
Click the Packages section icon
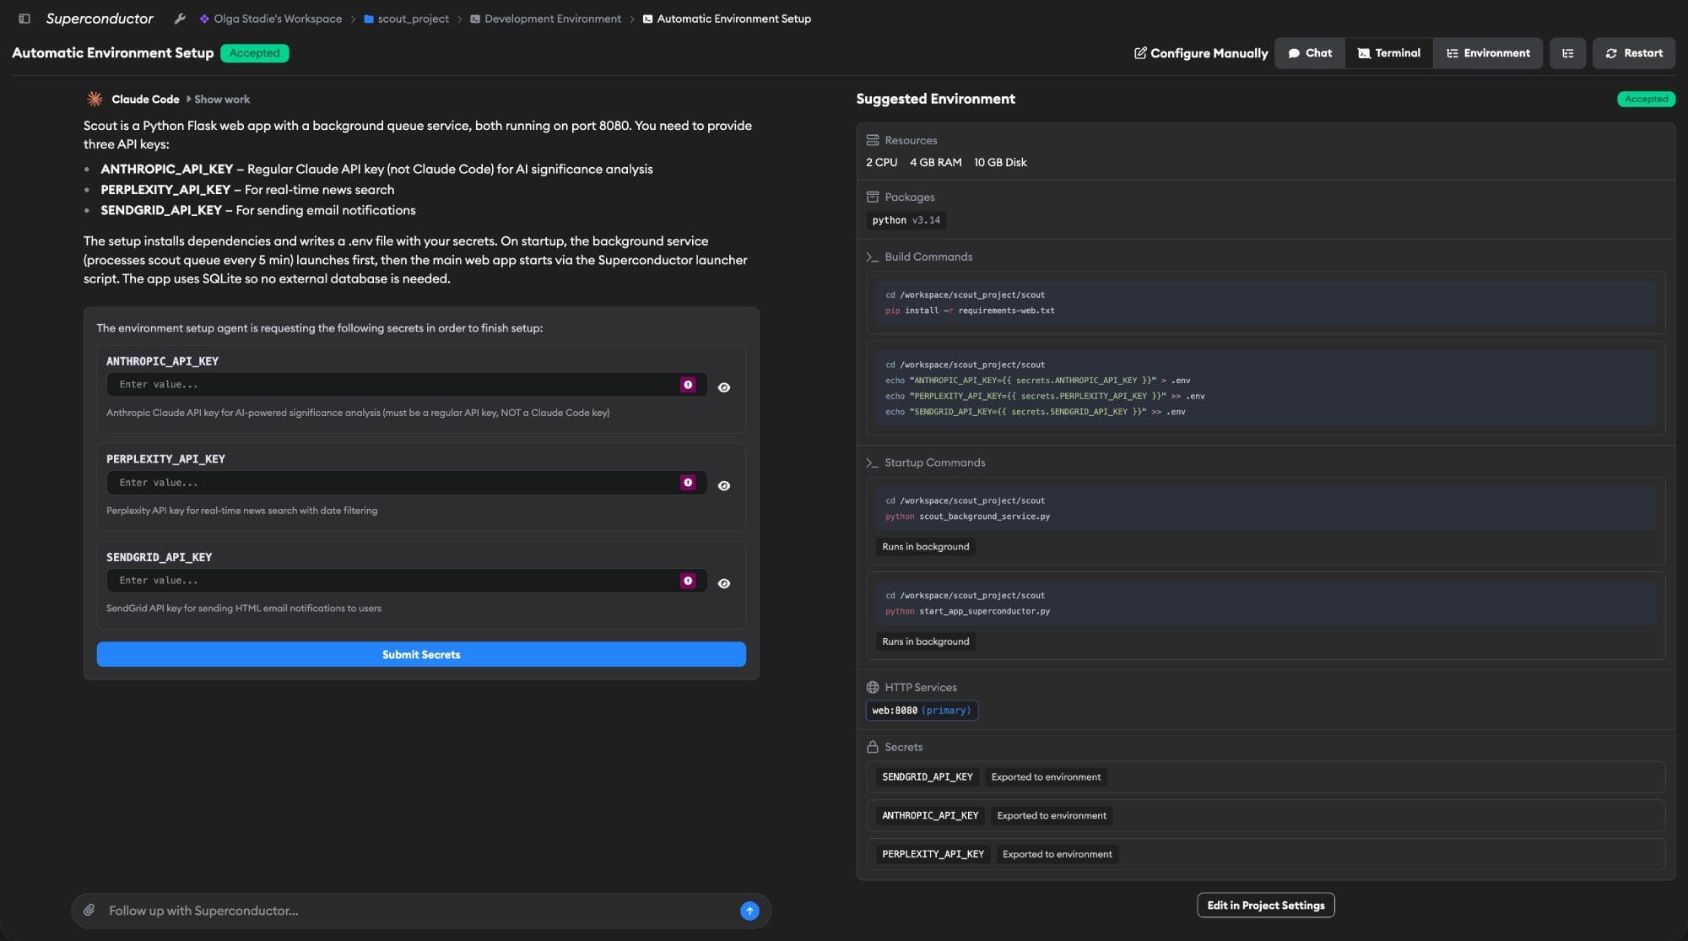click(x=873, y=197)
